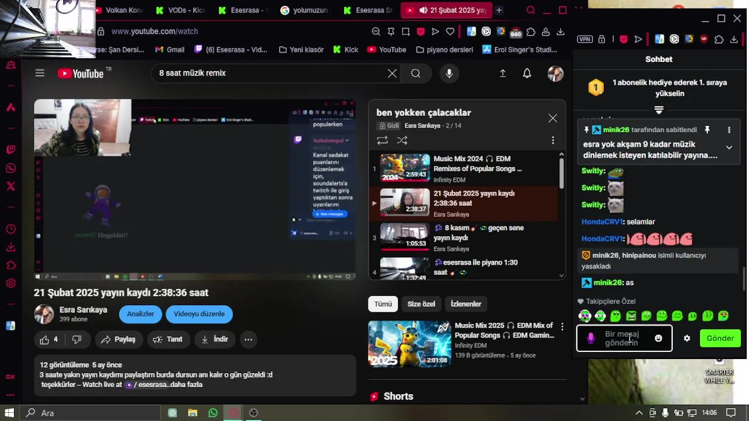
Task: Open history clock icon in Opera sidebar
Action: pos(11,229)
